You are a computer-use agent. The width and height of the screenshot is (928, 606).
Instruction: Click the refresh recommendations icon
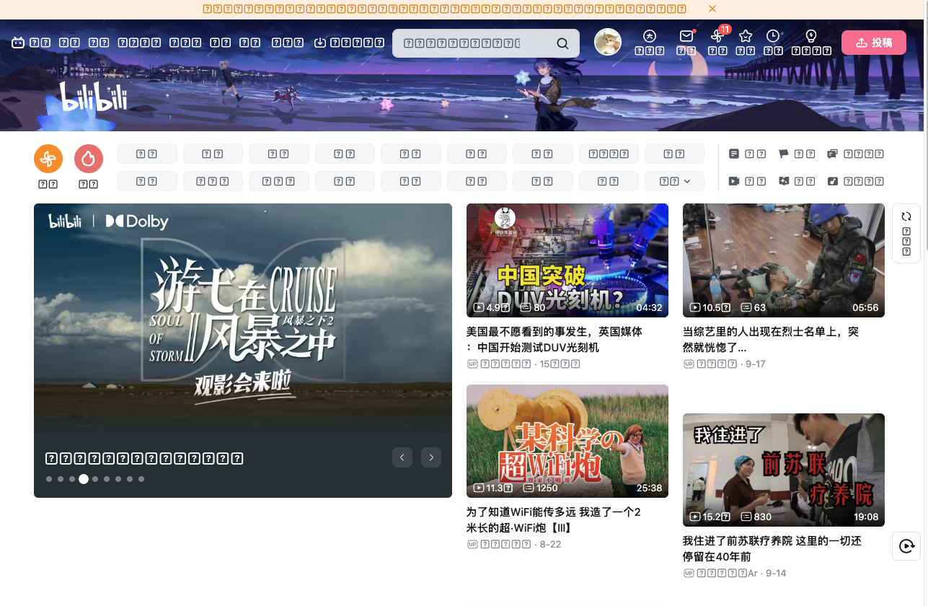(906, 216)
